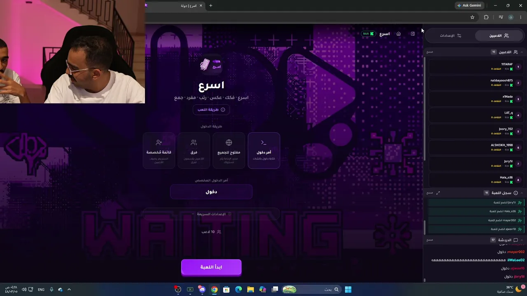527x296 pixels.
Task: Click the home icon in game header
Action: click(399, 34)
